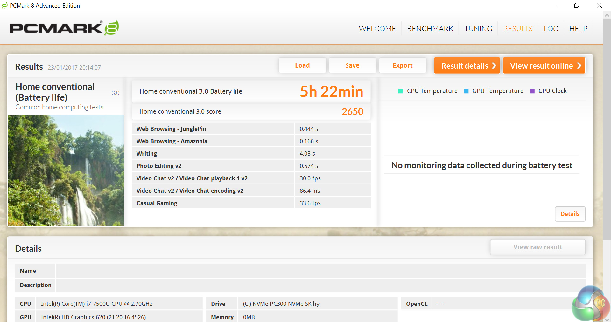This screenshot has width=611, height=322.
Task: Select the Casual Gaming row
Action: click(251, 203)
